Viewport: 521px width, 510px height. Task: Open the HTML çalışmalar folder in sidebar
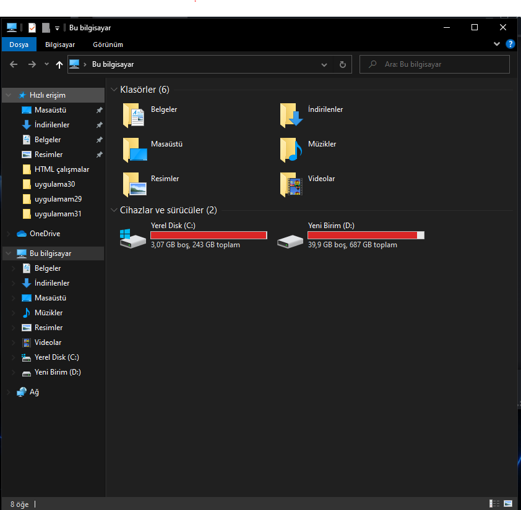(x=62, y=169)
